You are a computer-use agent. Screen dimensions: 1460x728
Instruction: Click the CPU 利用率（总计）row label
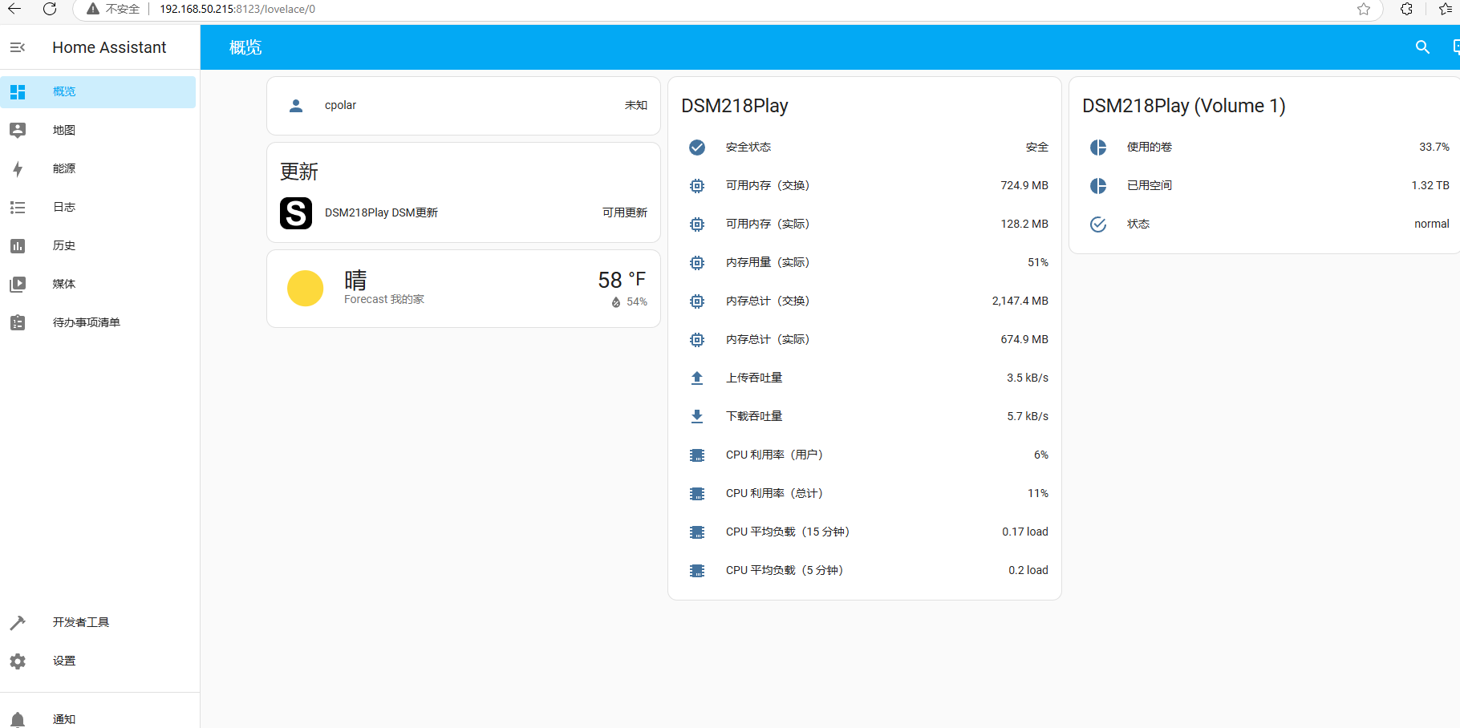(774, 494)
